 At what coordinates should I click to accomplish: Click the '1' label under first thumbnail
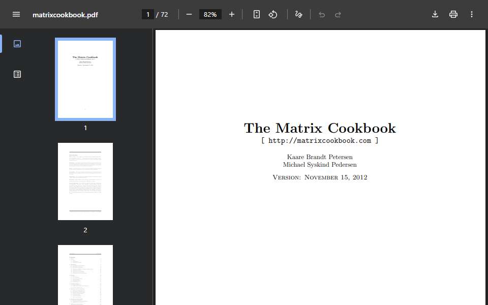coord(85,128)
